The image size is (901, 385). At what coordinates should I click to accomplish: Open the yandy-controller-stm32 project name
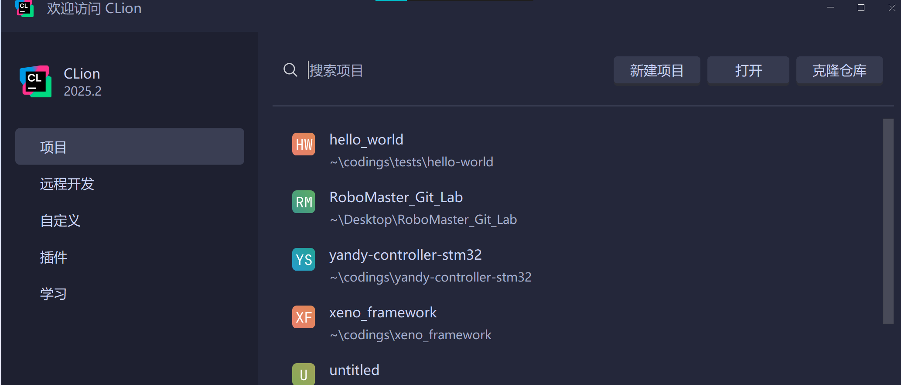tap(406, 255)
